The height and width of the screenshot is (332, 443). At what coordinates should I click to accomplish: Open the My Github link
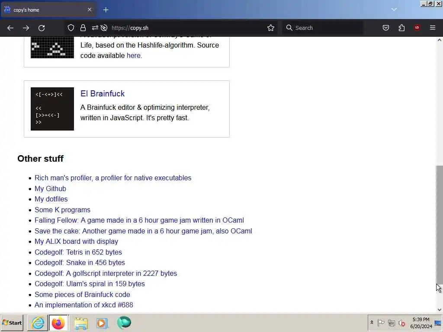(50, 188)
